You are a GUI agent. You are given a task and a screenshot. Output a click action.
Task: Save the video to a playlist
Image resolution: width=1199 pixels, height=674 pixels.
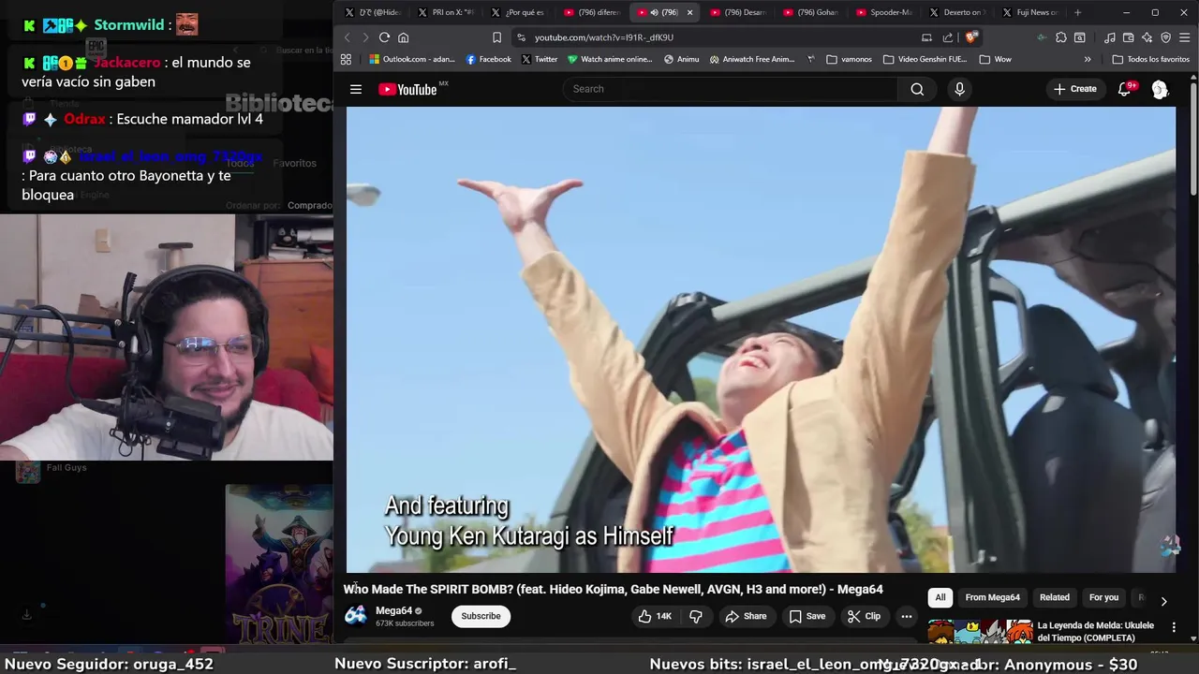point(807,616)
